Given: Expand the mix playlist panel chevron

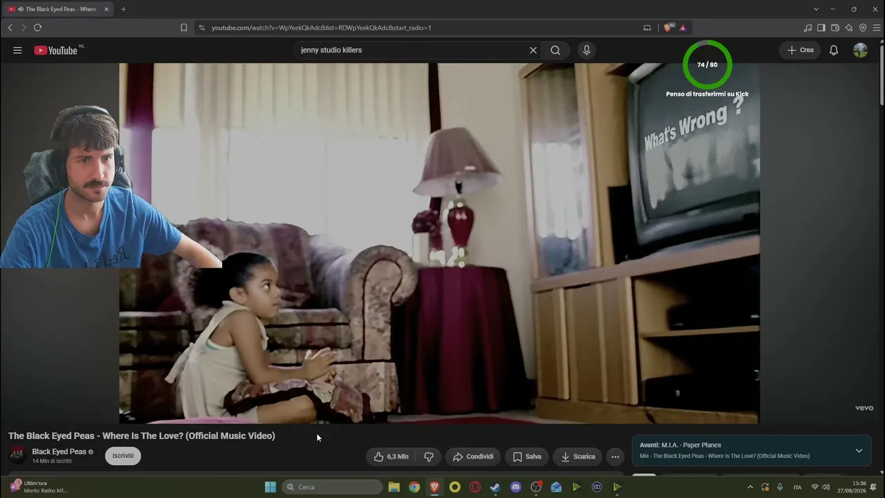Looking at the screenshot, I should click(859, 450).
